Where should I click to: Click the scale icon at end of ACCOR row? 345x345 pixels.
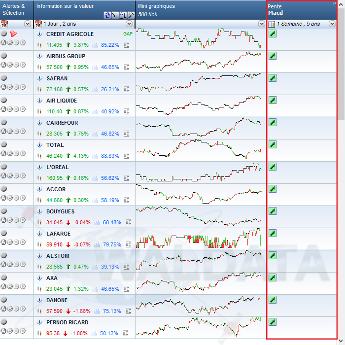coord(127,200)
